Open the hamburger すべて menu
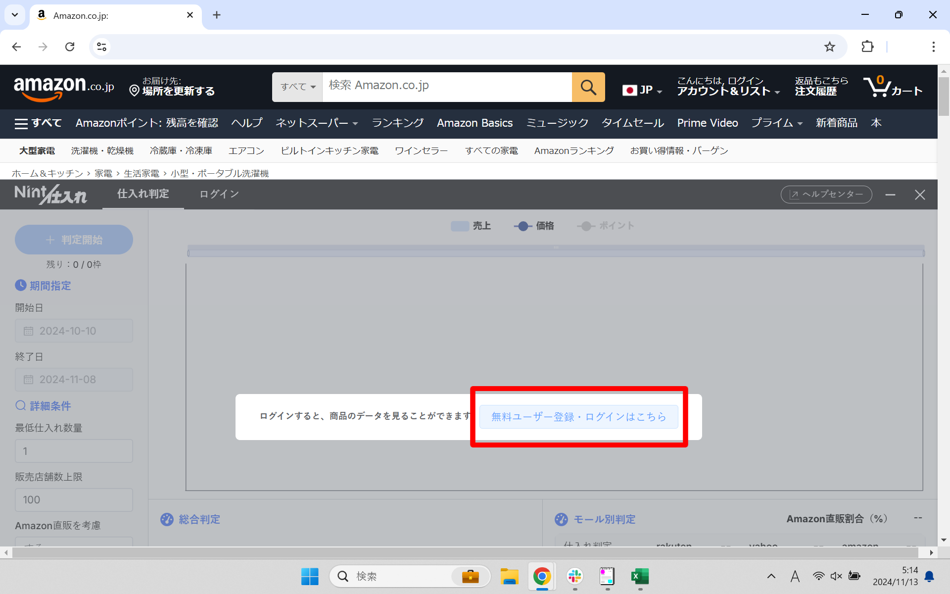The height and width of the screenshot is (594, 950). [x=38, y=123]
